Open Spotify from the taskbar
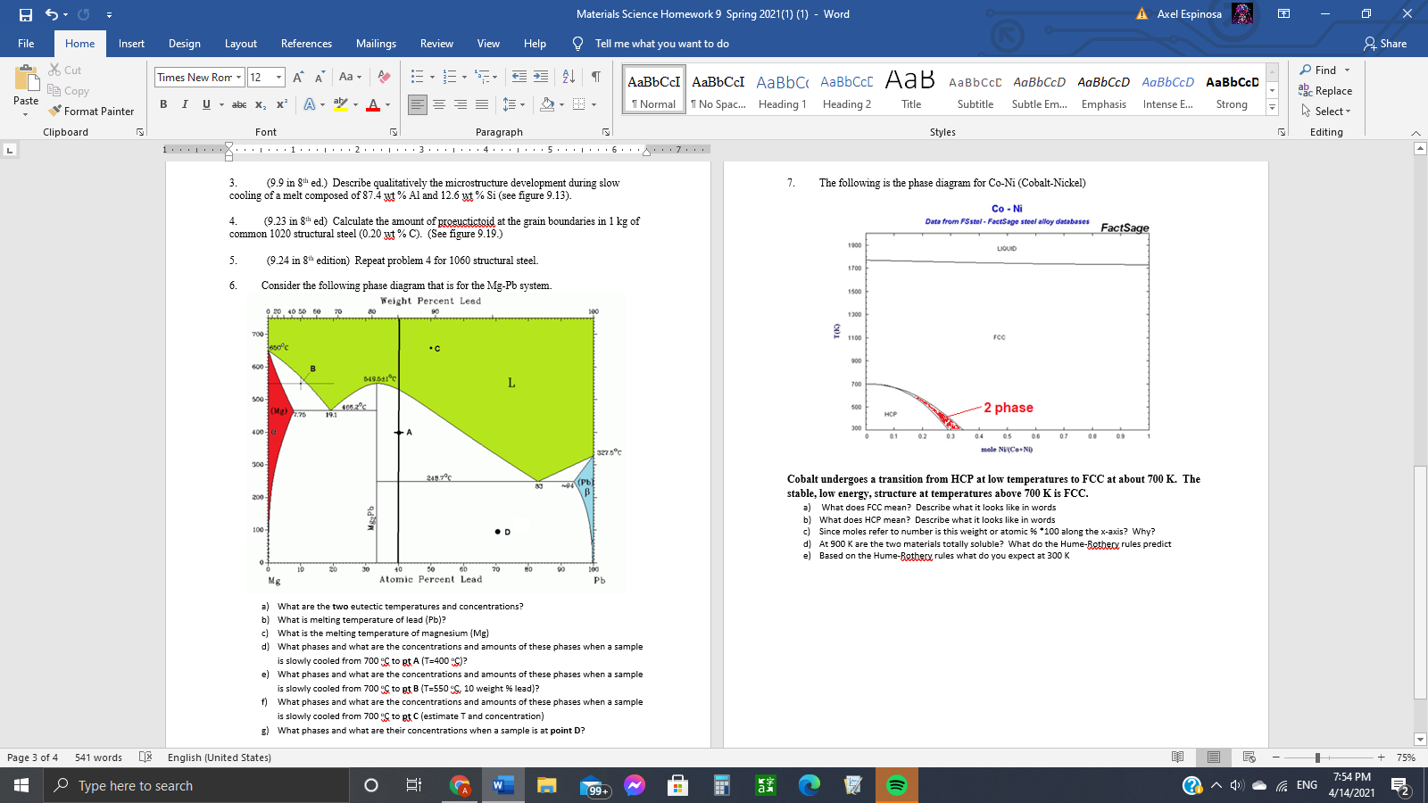1428x803 pixels. [x=896, y=785]
